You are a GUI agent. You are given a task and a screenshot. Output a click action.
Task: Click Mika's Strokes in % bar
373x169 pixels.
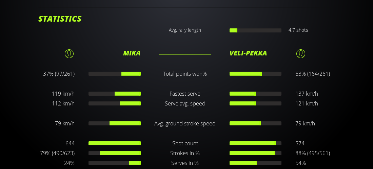[115, 153]
